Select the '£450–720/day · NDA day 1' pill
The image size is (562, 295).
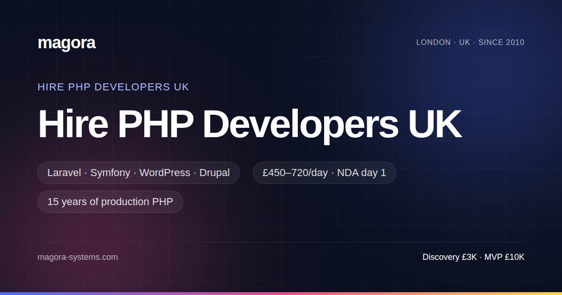click(325, 173)
